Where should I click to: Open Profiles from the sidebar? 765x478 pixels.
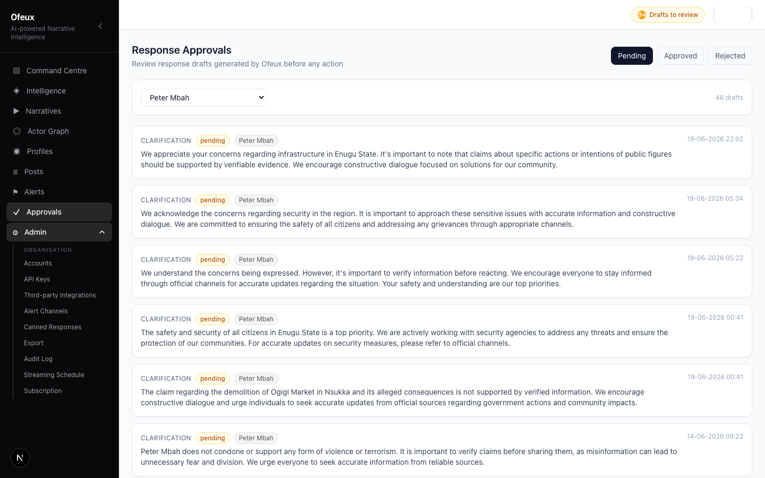pos(59,151)
